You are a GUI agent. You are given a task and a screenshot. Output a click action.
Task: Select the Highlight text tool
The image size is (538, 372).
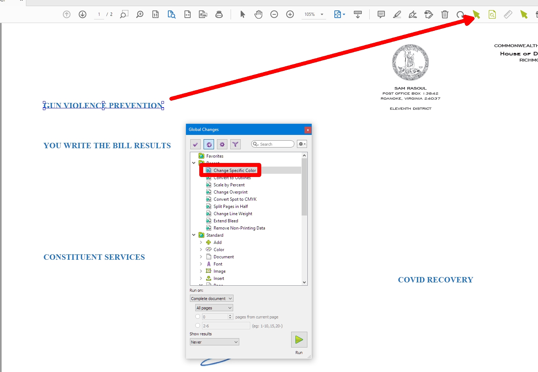coord(397,14)
